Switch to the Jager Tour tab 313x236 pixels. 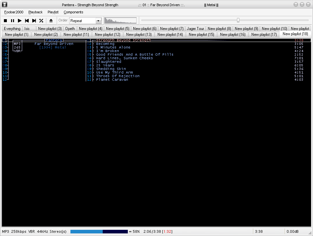tap(195, 29)
